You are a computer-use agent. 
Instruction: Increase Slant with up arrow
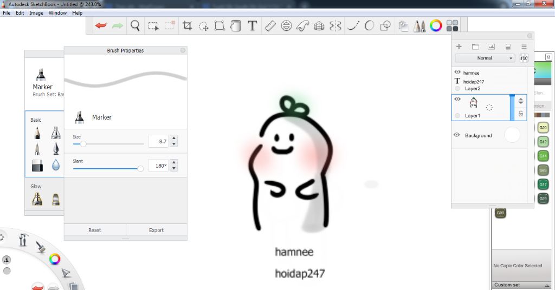click(174, 162)
